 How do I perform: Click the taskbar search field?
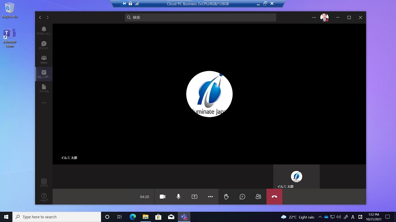point(57,217)
